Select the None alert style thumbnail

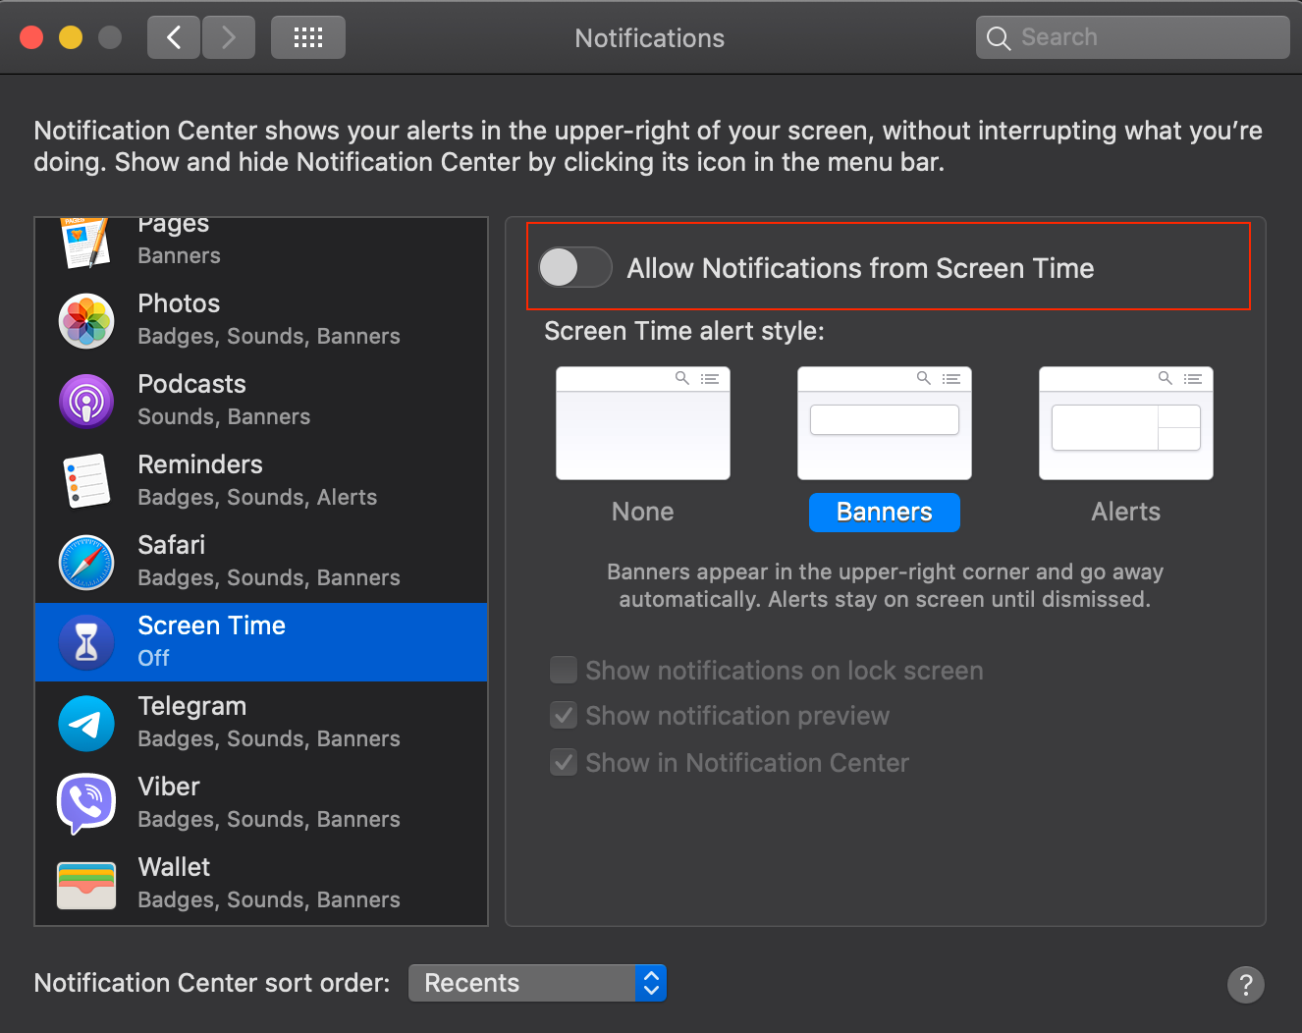click(x=642, y=423)
